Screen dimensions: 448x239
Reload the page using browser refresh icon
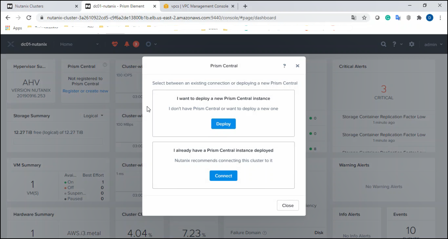(29, 18)
